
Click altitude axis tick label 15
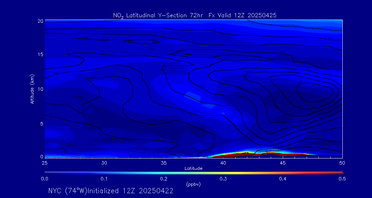click(x=40, y=54)
